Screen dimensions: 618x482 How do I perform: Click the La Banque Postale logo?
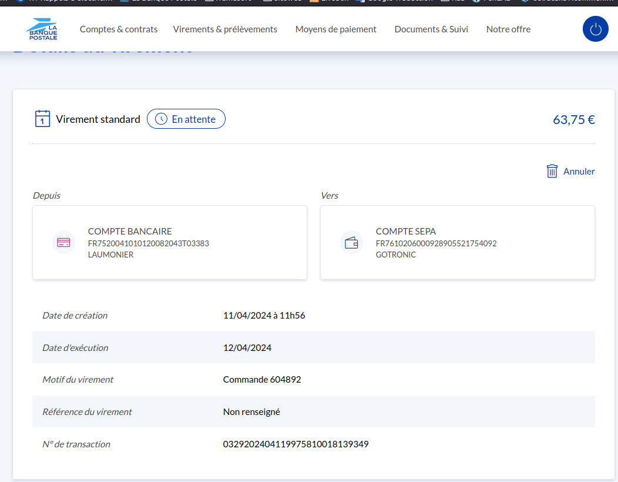[42, 29]
